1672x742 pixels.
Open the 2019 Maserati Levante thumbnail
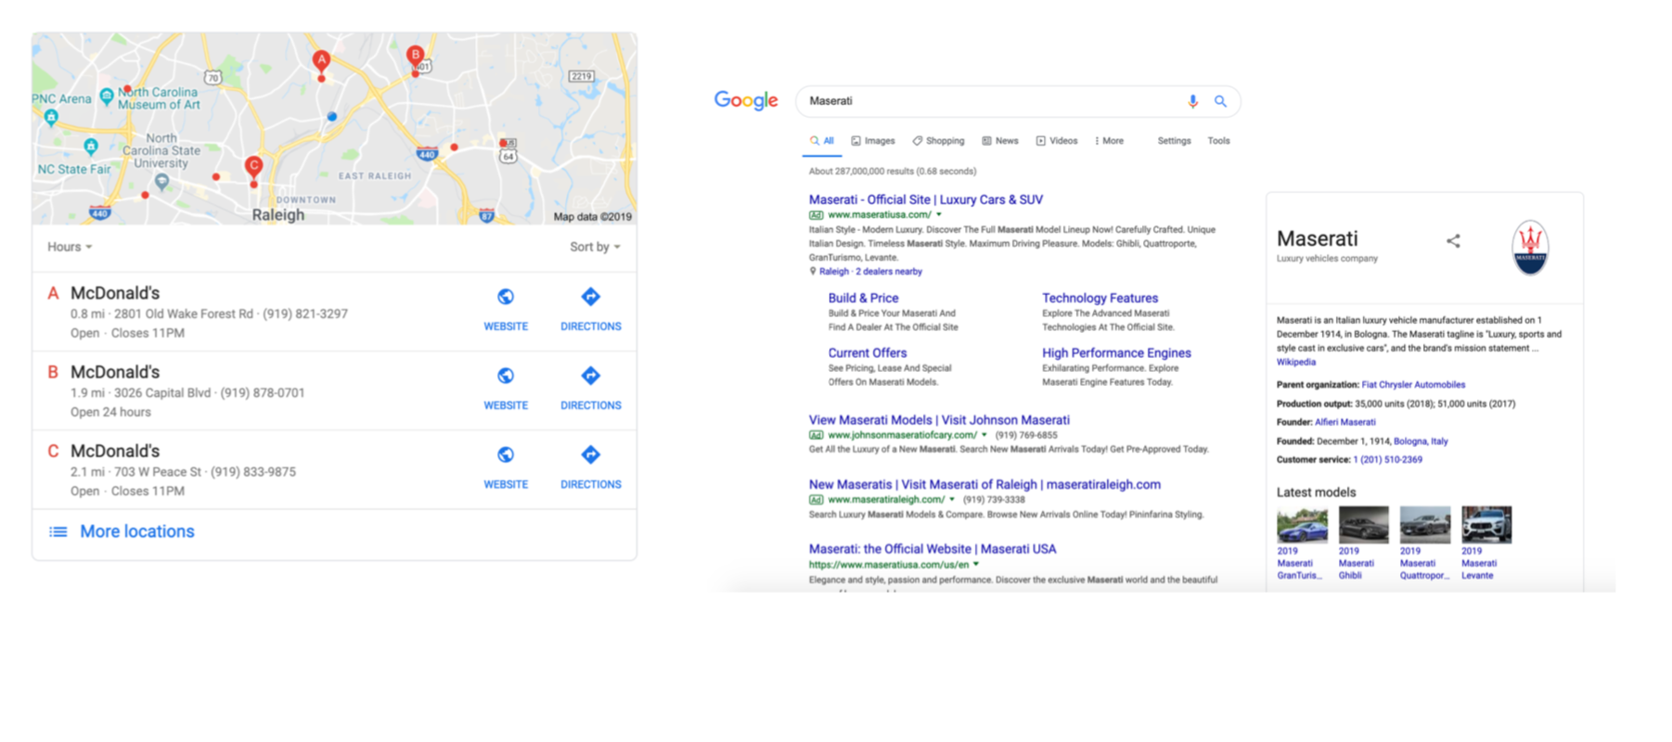(1486, 524)
